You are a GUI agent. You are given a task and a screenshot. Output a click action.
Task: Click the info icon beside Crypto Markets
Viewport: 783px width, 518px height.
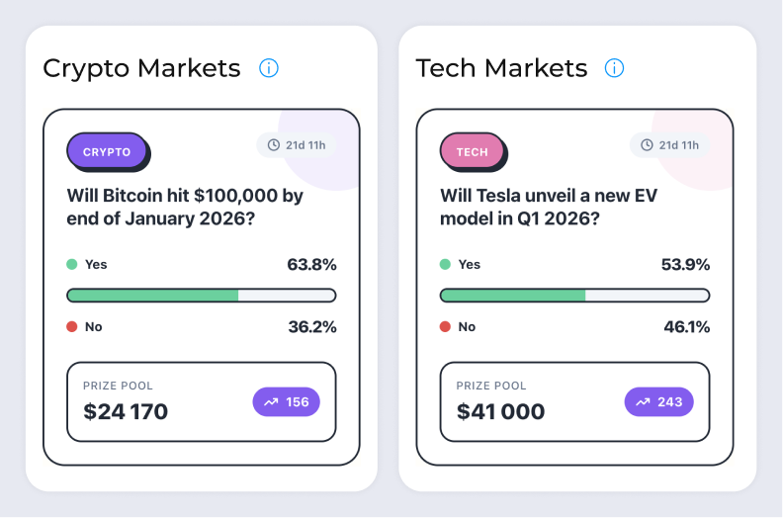coord(269,68)
